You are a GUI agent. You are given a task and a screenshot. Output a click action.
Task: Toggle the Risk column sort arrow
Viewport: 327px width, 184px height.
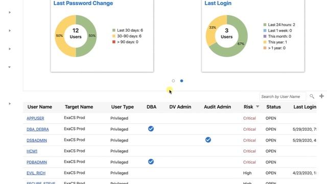pyautogui.click(x=258, y=107)
